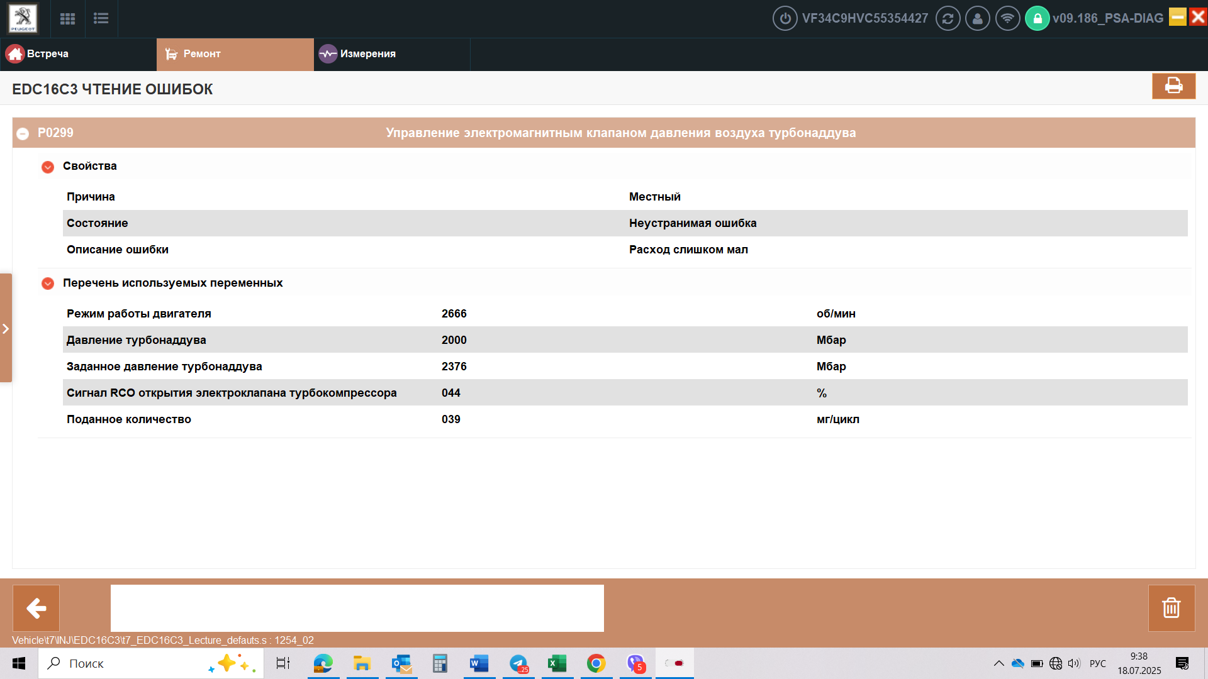Click the green lock icon
Image resolution: width=1208 pixels, height=679 pixels.
coord(1037,18)
